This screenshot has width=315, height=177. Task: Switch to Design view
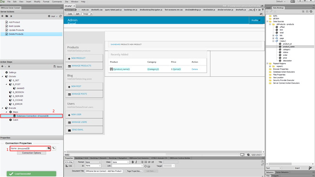coord(86,14)
